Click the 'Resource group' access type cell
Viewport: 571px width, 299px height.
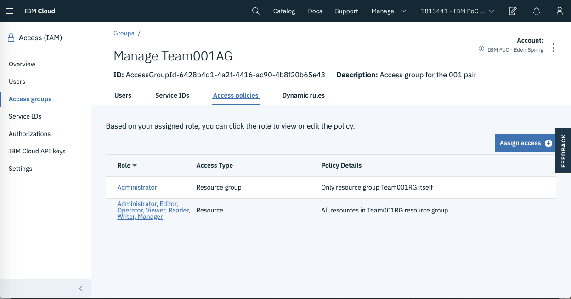pyautogui.click(x=219, y=187)
